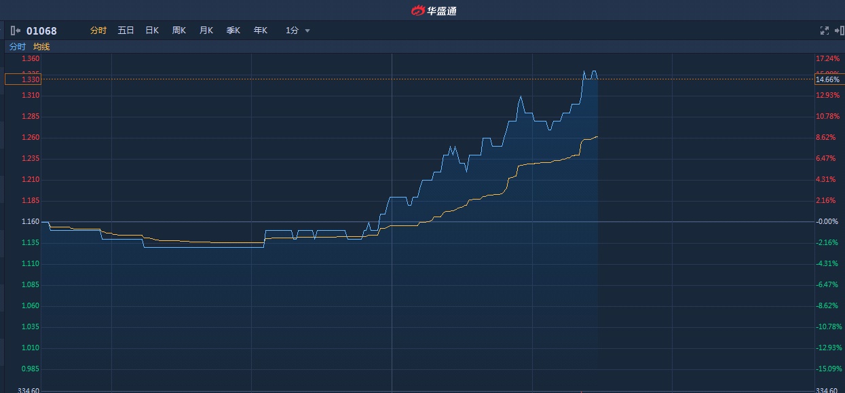Click the 1.160 baseline price label
This screenshot has height=393, width=845.
click(x=31, y=222)
